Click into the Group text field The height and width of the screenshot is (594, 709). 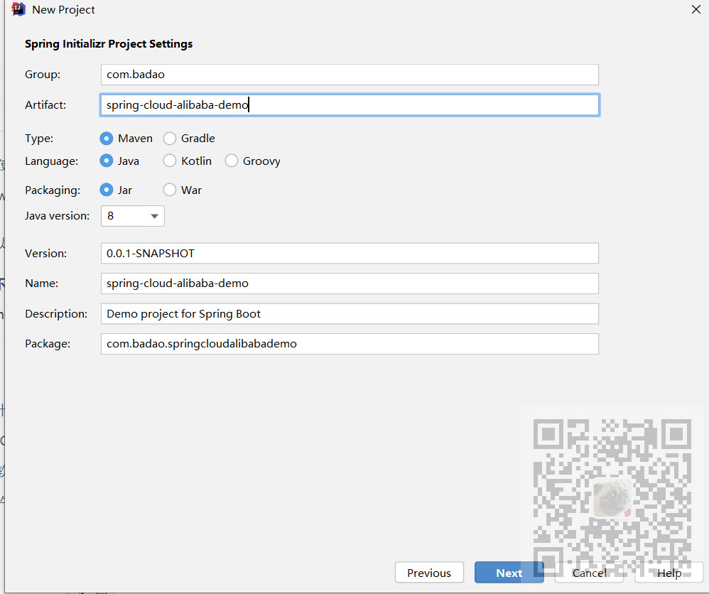click(x=350, y=75)
